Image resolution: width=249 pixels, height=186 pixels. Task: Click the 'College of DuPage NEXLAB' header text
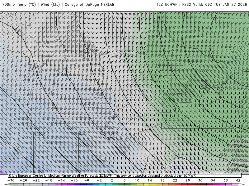pyautogui.click(x=89, y=5)
